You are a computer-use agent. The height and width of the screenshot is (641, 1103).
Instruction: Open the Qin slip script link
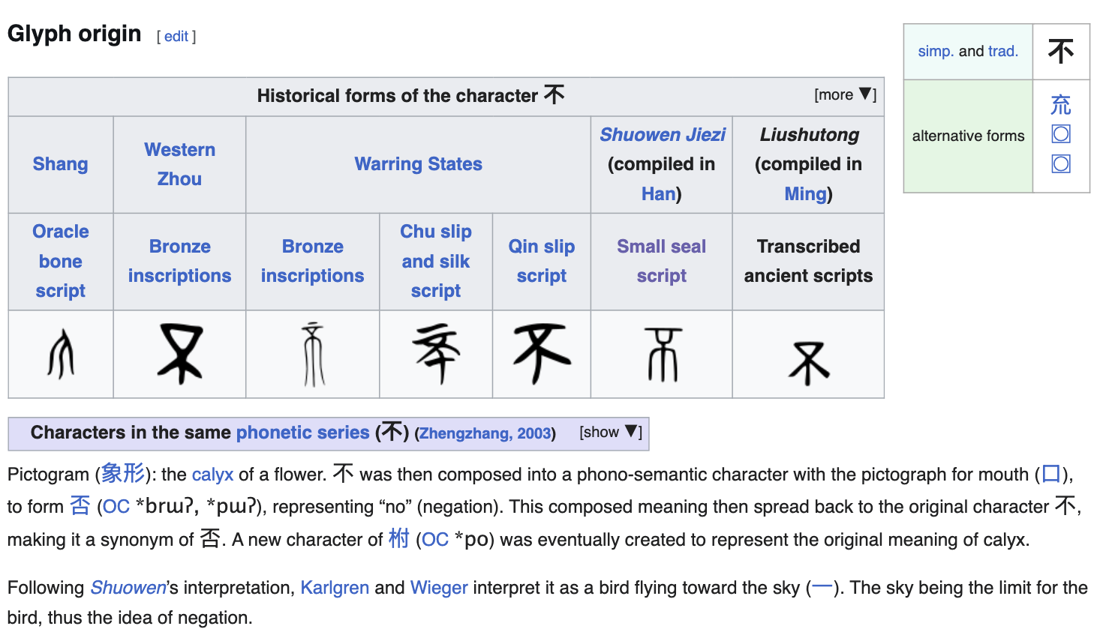542,261
